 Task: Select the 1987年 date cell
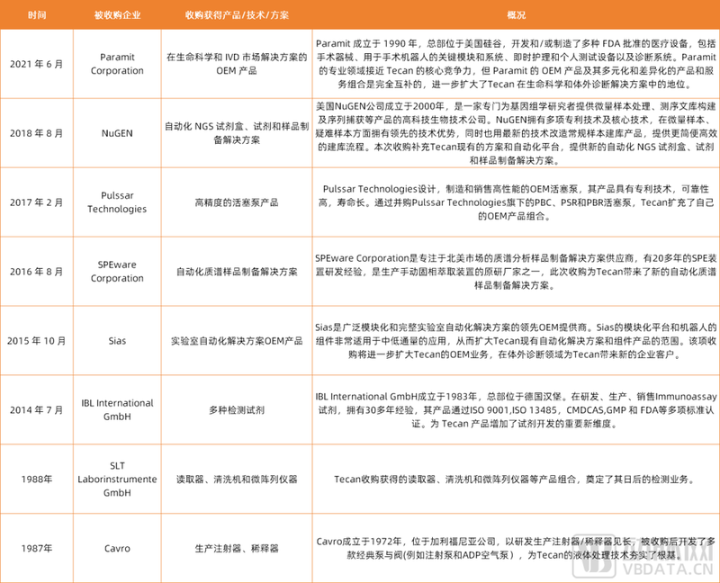click(x=38, y=548)
